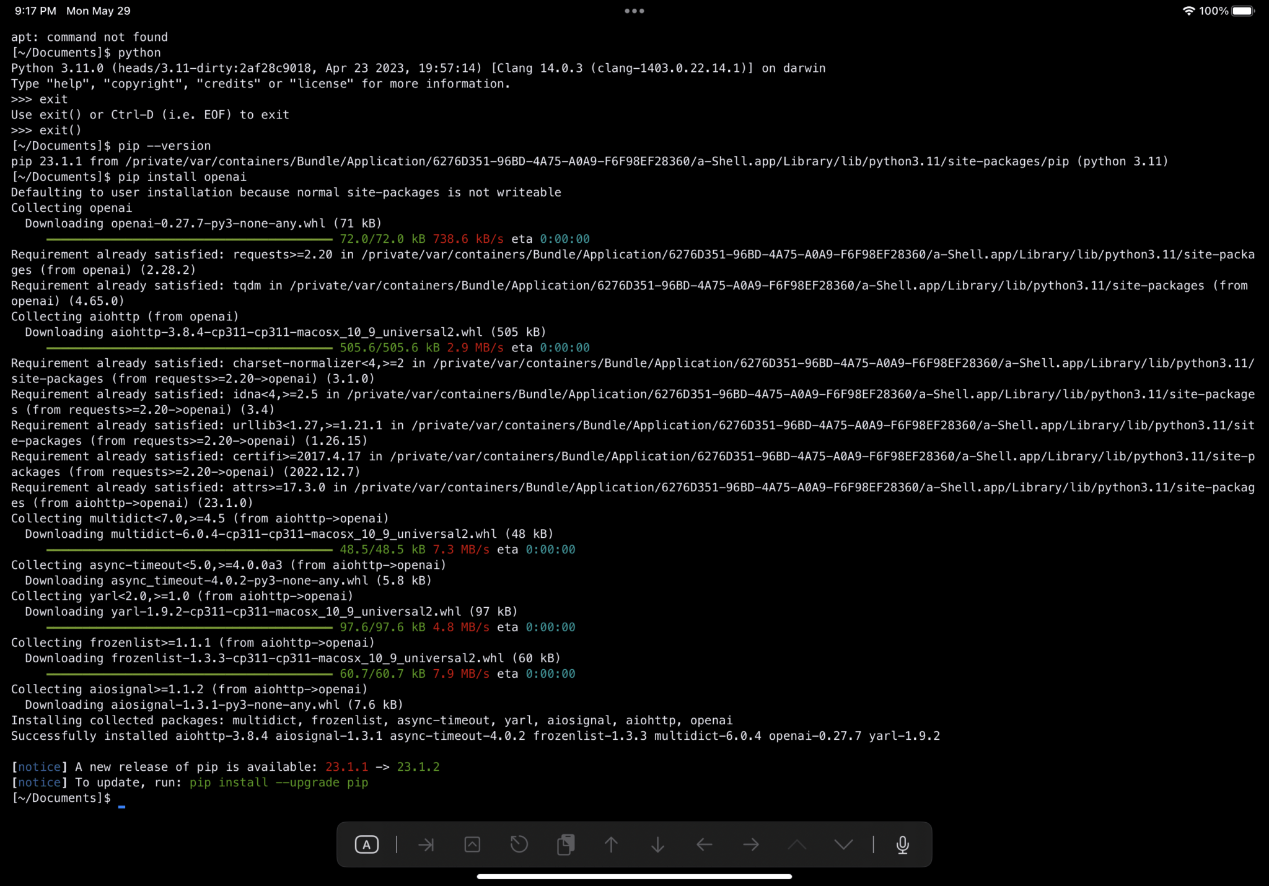The image size is (1269, 886).
Task: Tap the battery indicator icon
Action: click(x=1243, y=11)
